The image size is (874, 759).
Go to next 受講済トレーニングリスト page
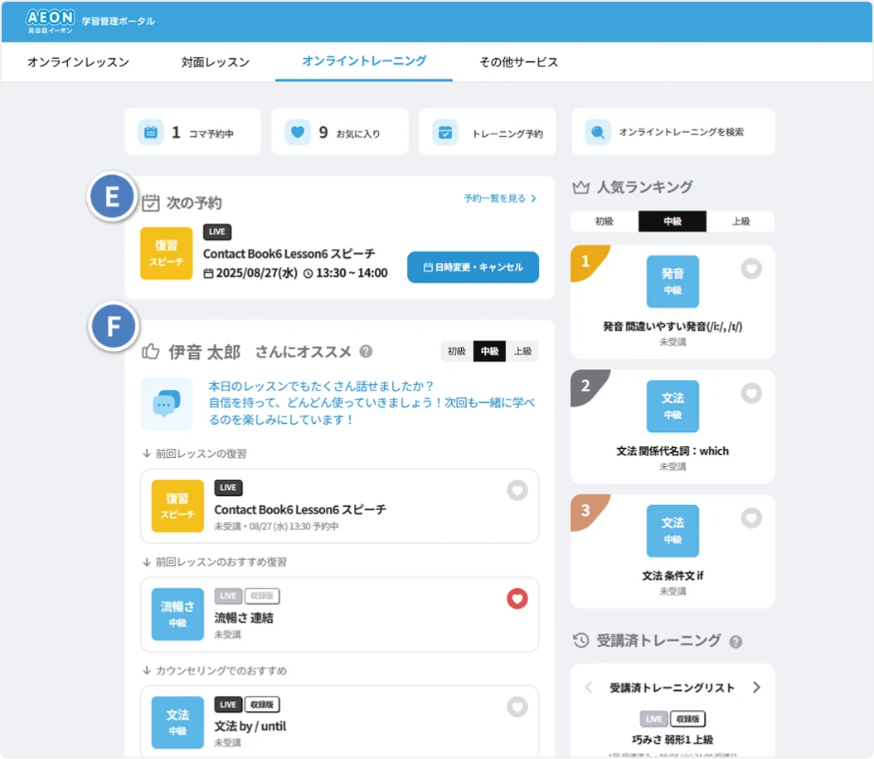pos(756,688)
